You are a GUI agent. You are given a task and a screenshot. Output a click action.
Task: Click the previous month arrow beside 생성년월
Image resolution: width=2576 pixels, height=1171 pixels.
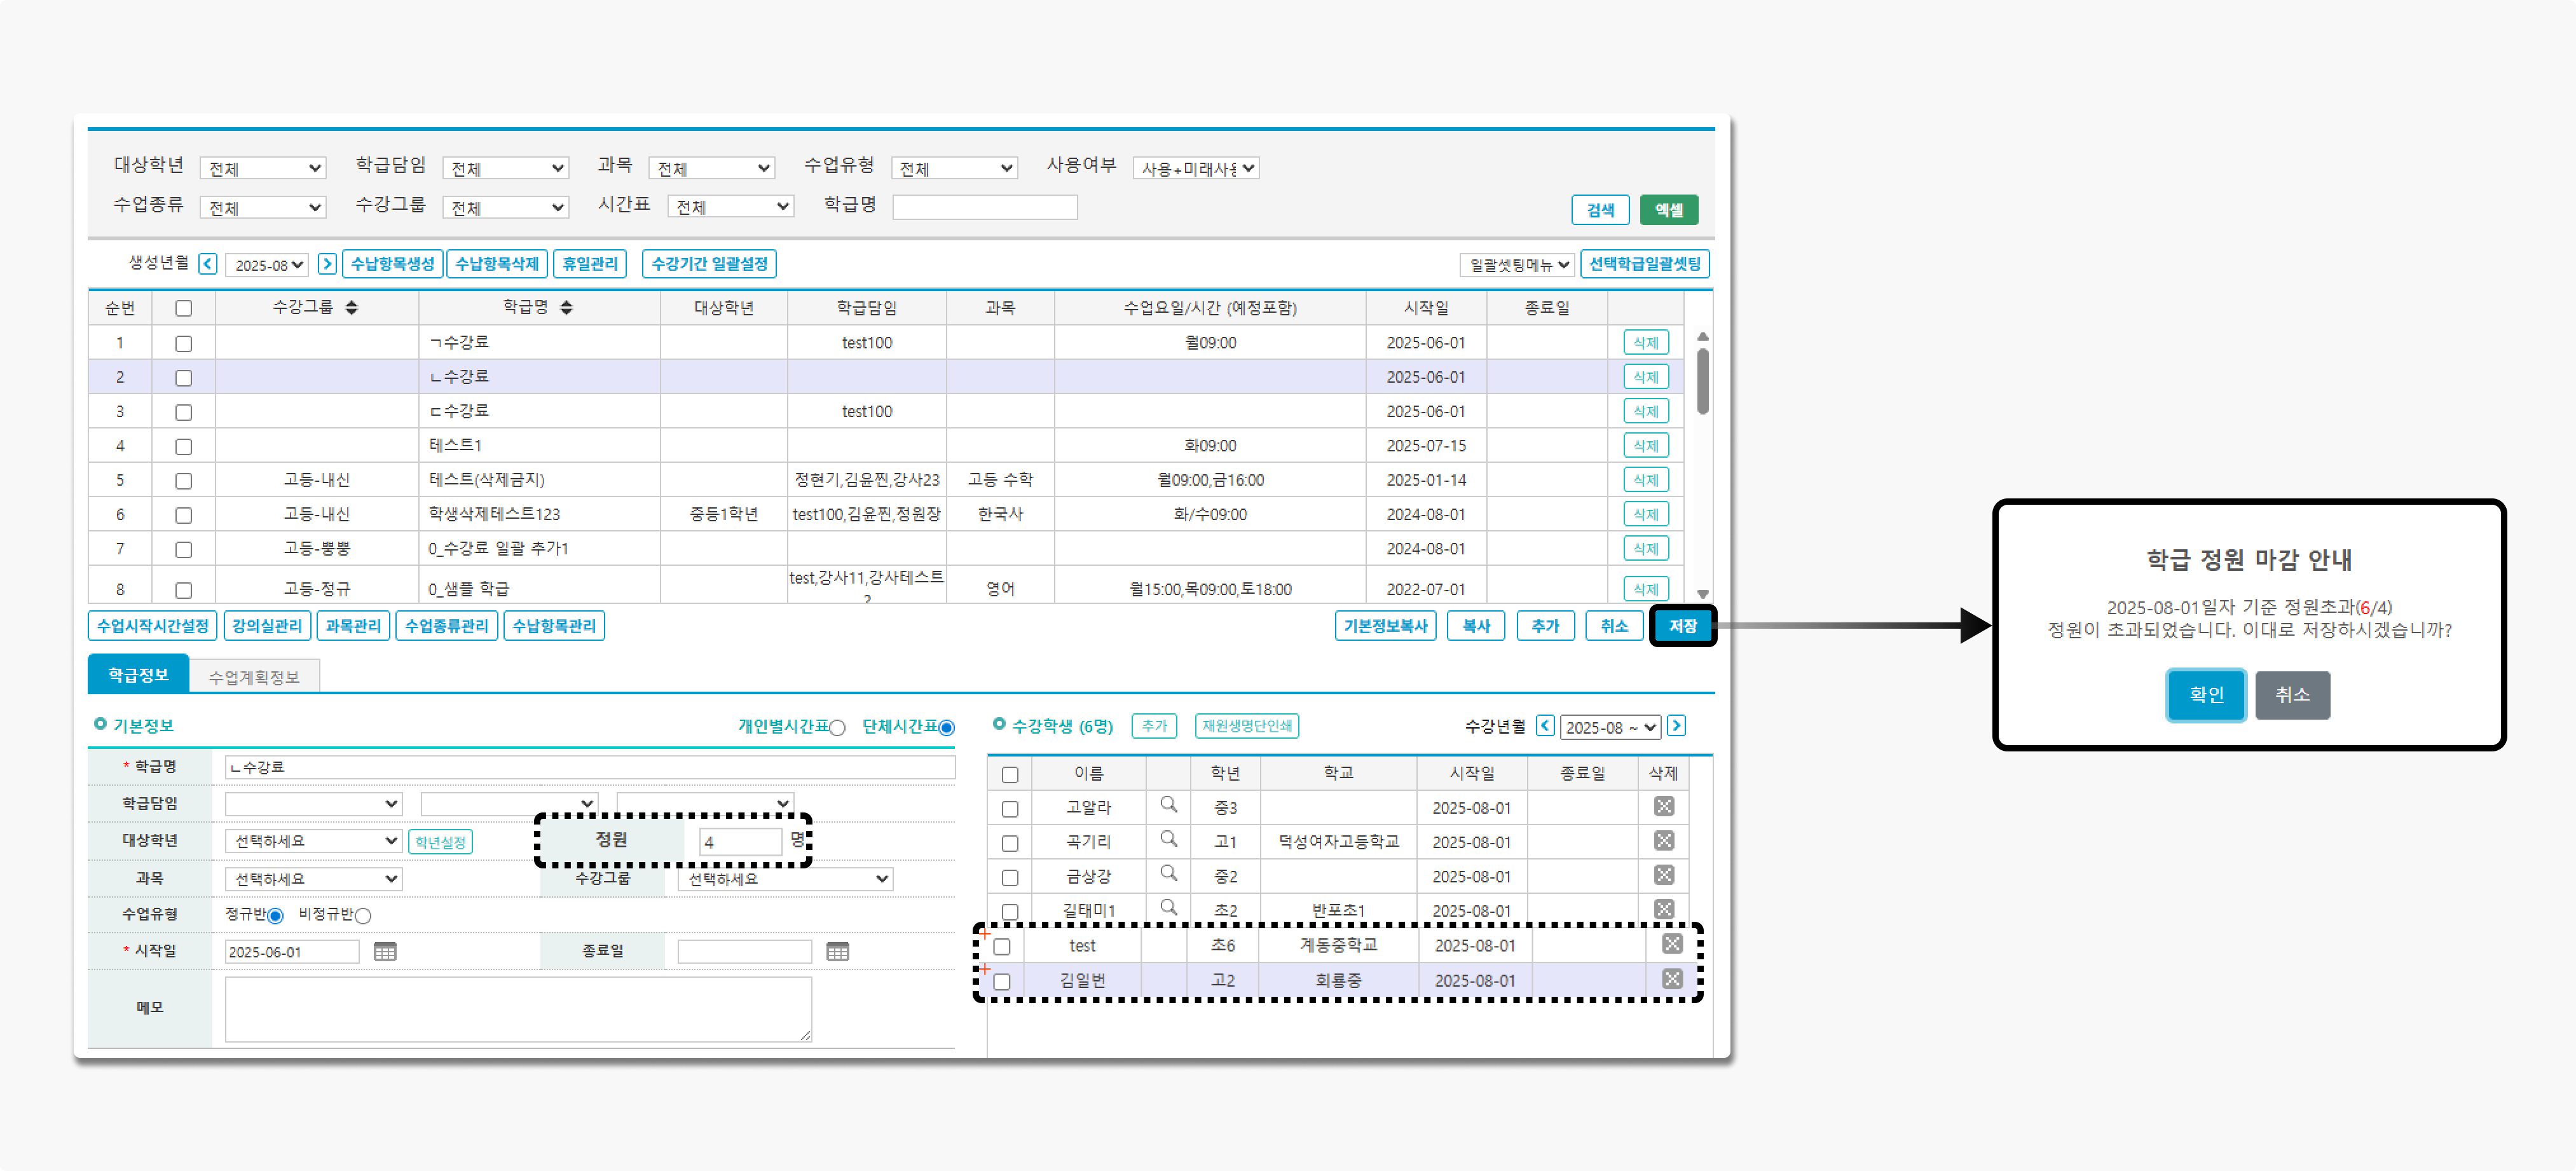[x=208, y=264]
